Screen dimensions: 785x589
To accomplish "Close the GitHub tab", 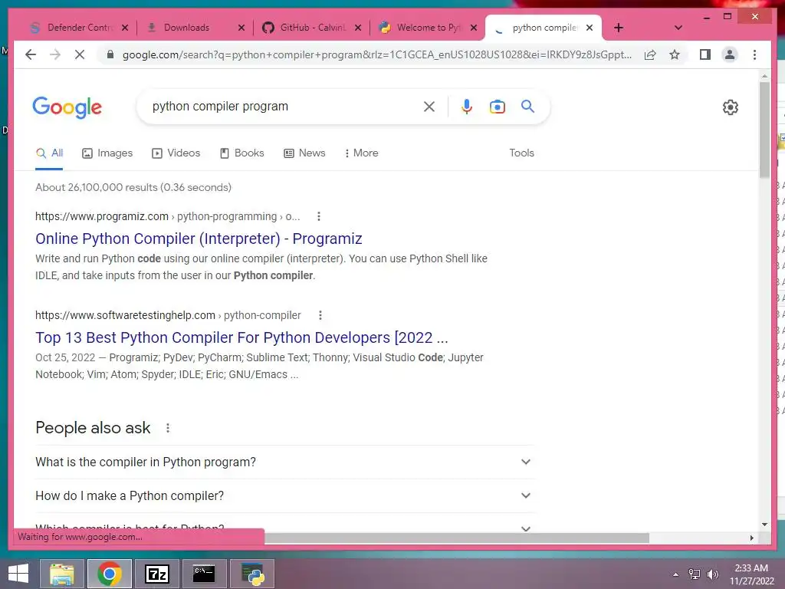I will [x=358, y=28].
